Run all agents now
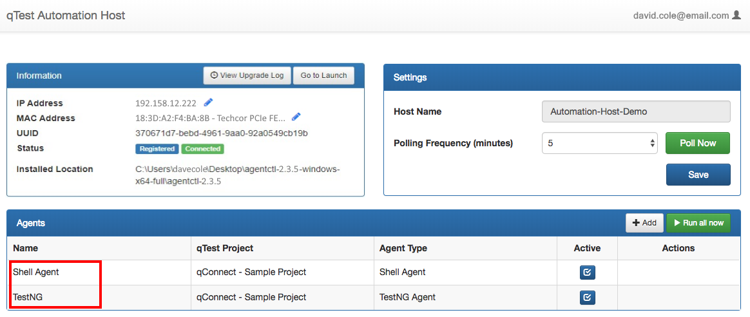The width and height of the screenshot is (750, 317). pos(698,223)
